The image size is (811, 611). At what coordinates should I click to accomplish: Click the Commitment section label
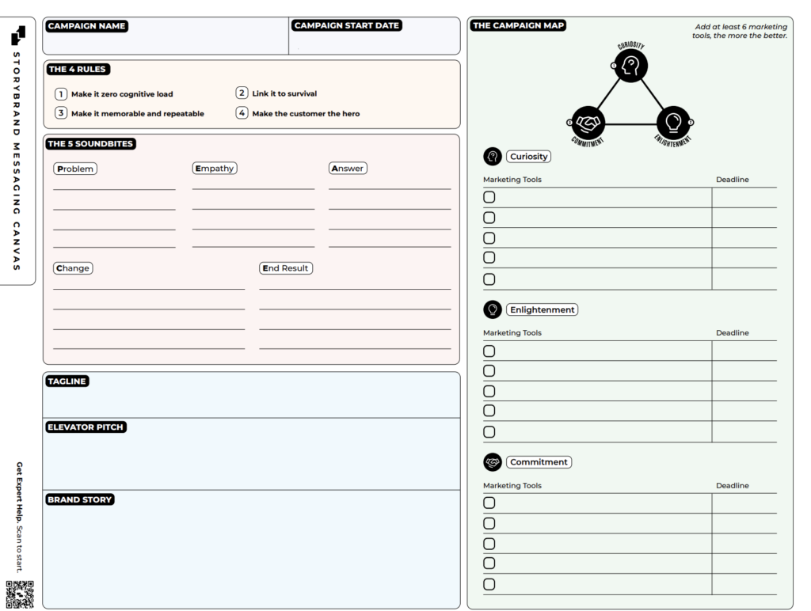coord(539,462)
